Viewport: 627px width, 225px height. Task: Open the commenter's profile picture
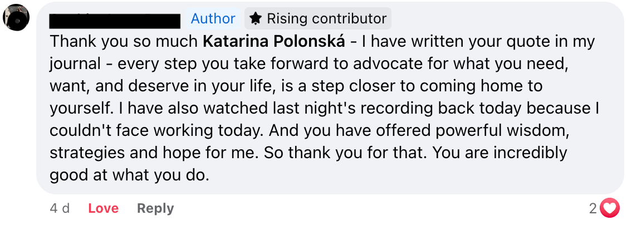pos(16,17)
